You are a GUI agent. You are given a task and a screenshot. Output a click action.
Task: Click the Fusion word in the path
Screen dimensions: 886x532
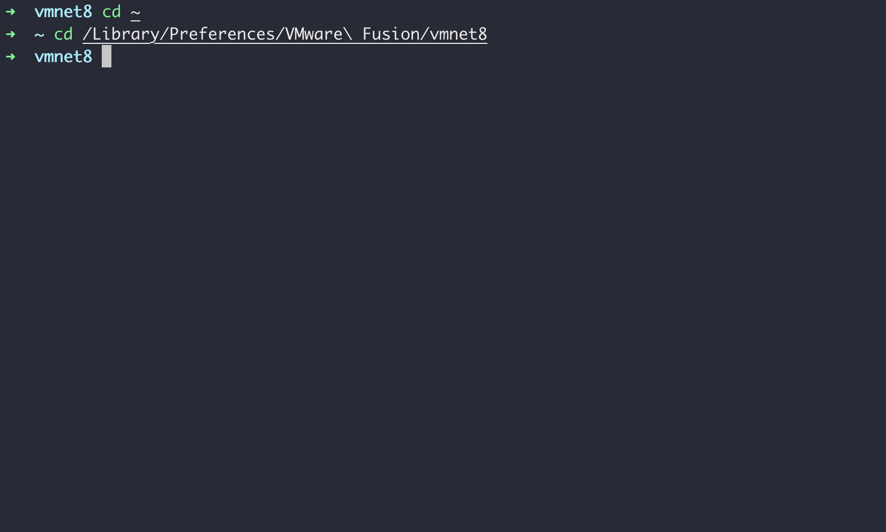point(391,34)
